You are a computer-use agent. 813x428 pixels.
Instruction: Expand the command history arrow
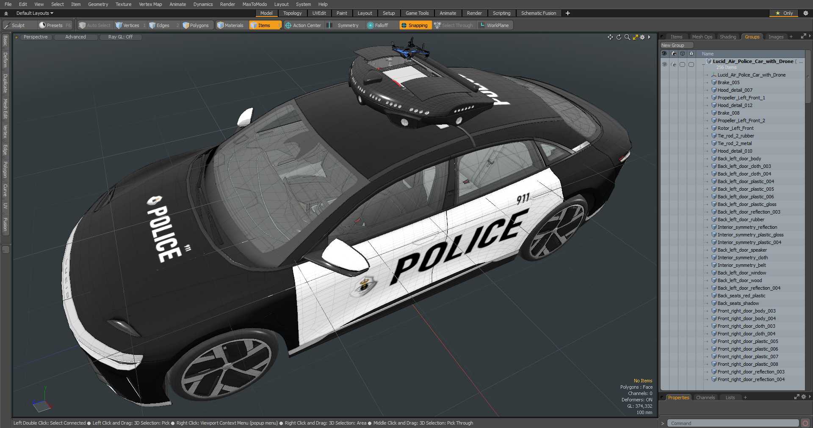point(663,423)
